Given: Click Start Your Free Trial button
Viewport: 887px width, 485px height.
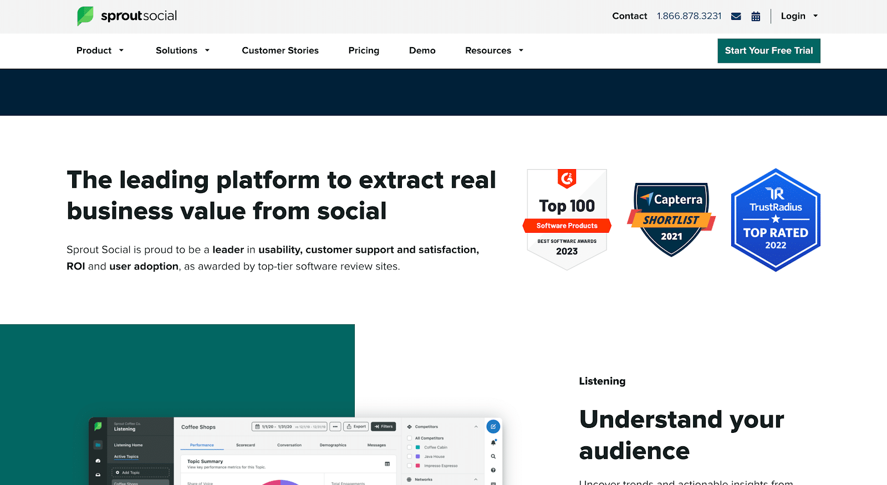Looking at the screenshot, I should tap(769, 50).
